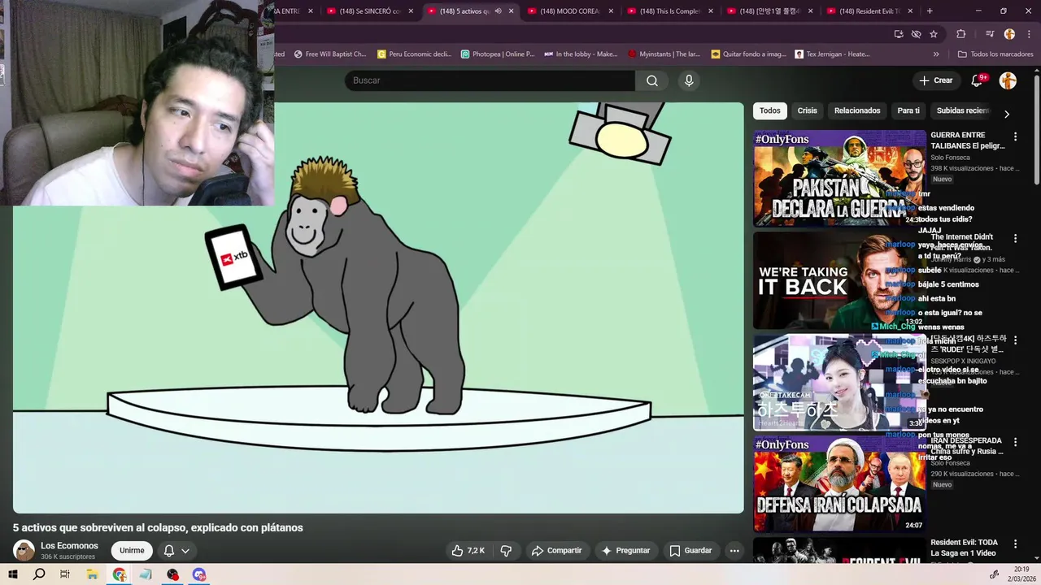Open Todos los marcadores folder
The image size is (1041, 585).
tap(995, 54)
